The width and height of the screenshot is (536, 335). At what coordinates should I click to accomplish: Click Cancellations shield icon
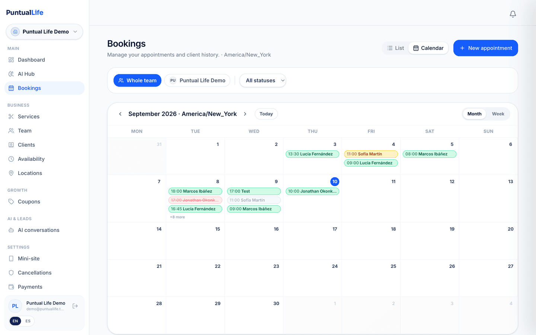click(11, 272)
